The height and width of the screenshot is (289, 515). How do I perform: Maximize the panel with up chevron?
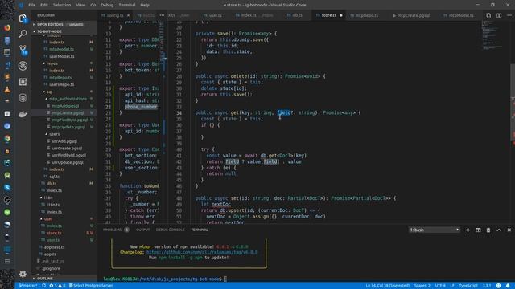499,230
